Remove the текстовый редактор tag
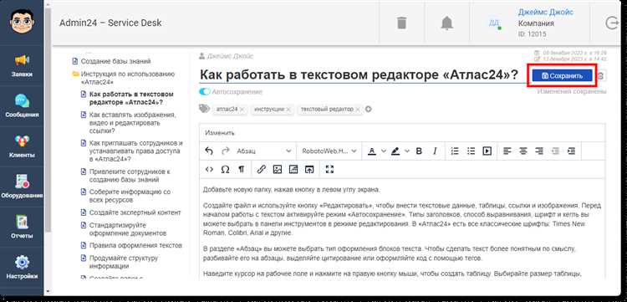The height and width of the screenshot is (302, 627). click(358, 110)
